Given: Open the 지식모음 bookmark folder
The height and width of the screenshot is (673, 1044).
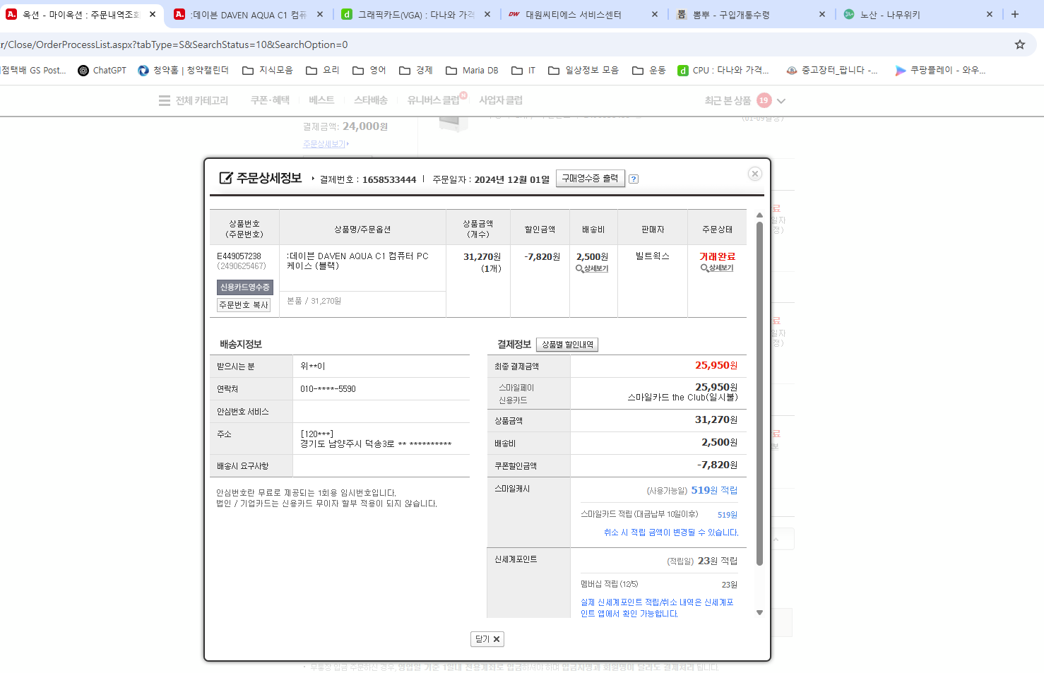Looking at the screenshot, I should coord(268,71).
